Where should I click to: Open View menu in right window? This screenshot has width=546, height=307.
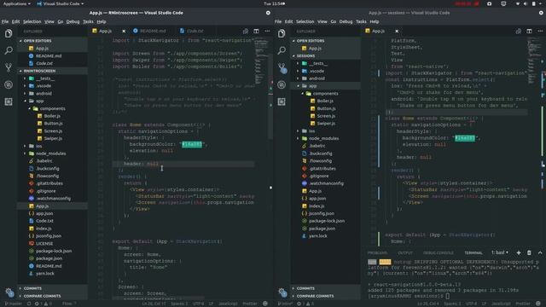click(x=322, y=21)
